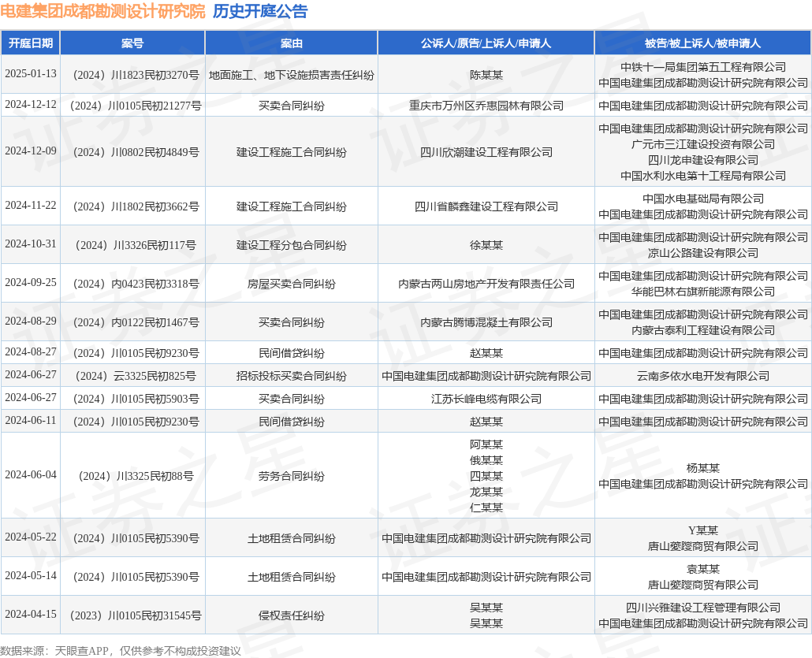The width and height of the screenshot is (812, 658).
Task: Click 侵权责任纠纷 cell
Action: 292,615
